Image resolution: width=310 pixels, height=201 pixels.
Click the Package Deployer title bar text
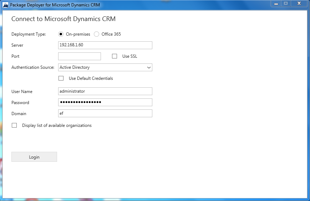tap(55, 5)
